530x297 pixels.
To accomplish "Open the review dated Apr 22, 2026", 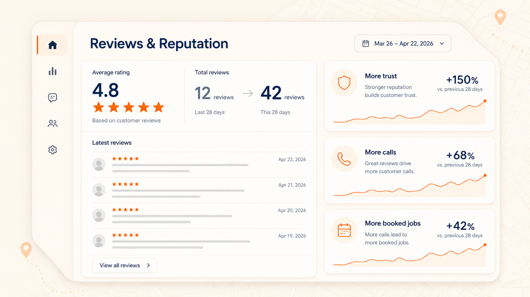I will pos(199,164).
